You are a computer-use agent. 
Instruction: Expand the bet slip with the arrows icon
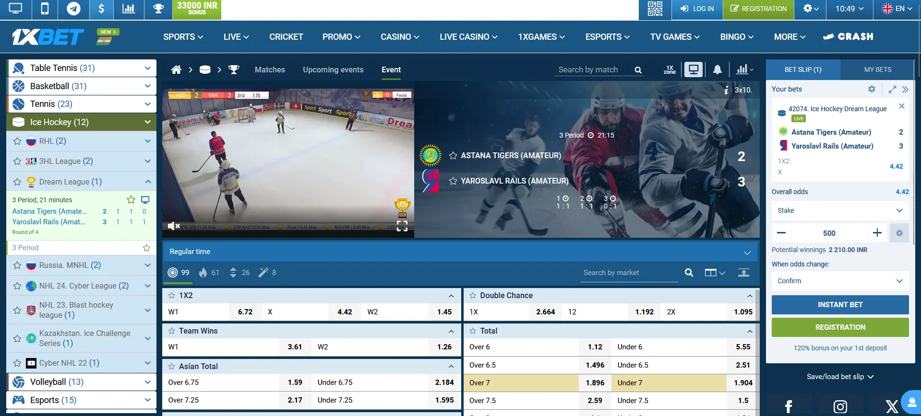[x=892, y=89]
